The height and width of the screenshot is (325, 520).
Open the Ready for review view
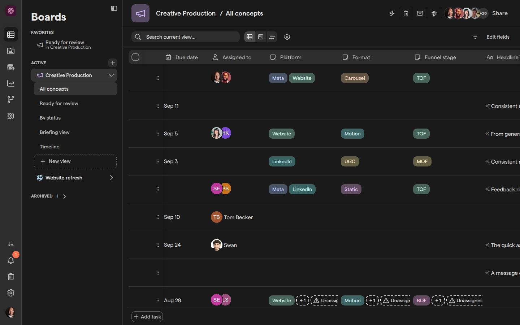[75, 103]
